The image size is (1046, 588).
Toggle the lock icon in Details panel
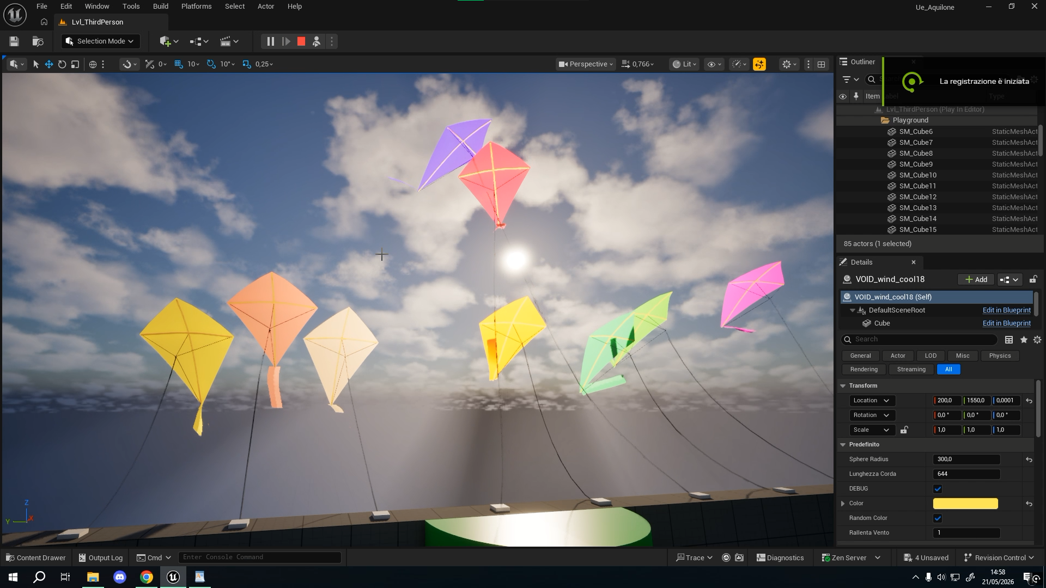(x=1033, y=279)
